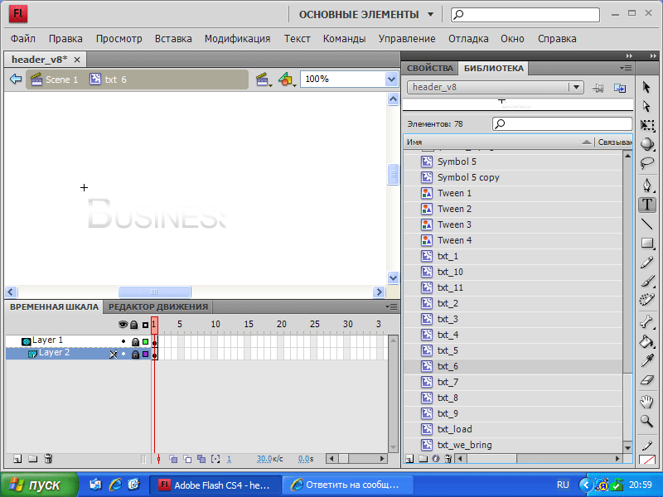The height and width of the screenshot is (497, 663).
Task: Pin the current library icon
Action: 598,88
